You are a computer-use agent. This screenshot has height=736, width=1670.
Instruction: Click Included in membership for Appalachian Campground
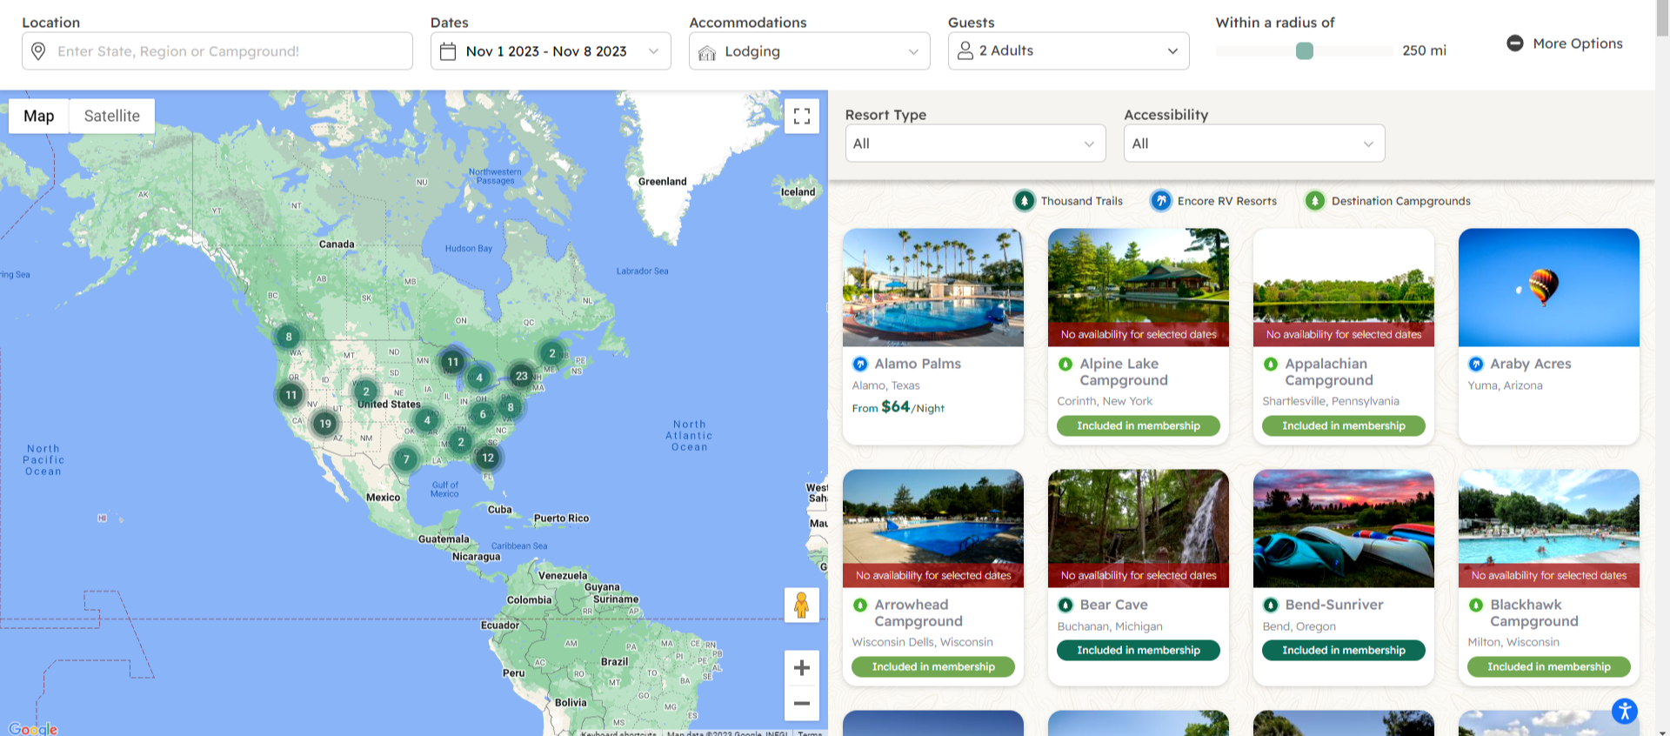[x=1344, y=425]
